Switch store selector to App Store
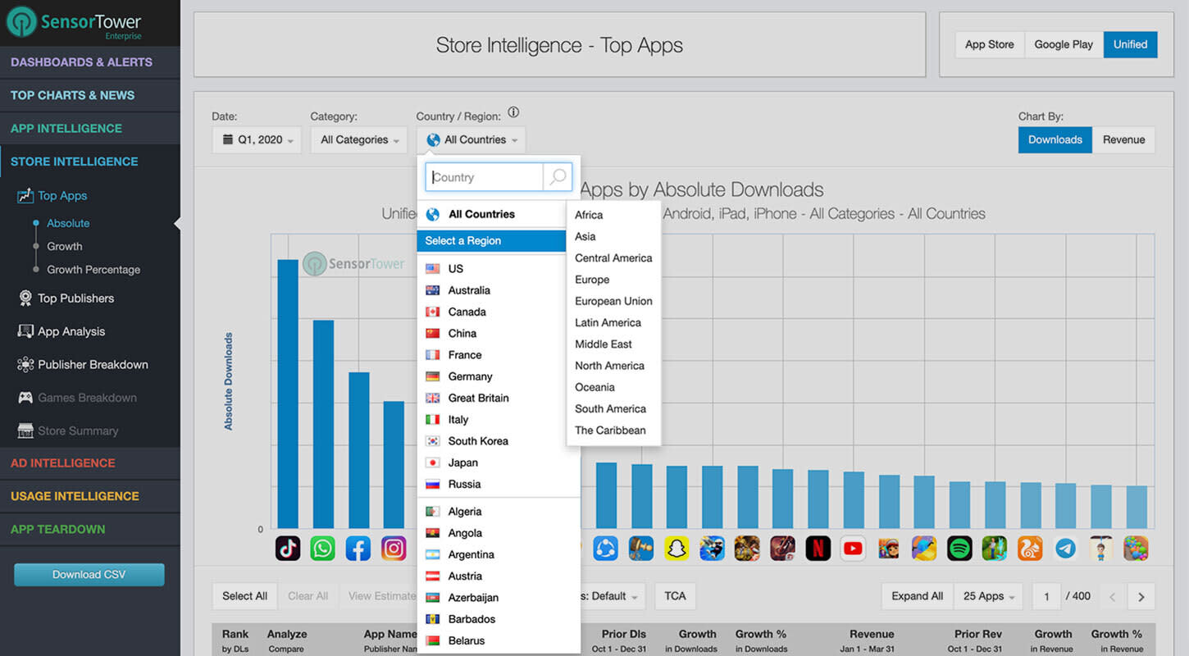The width and height of the screenshot is (1189, 656). pos(990,44)
